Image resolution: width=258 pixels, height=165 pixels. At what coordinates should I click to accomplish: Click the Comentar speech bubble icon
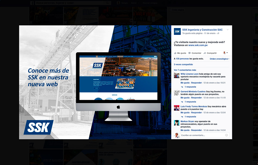190,53
